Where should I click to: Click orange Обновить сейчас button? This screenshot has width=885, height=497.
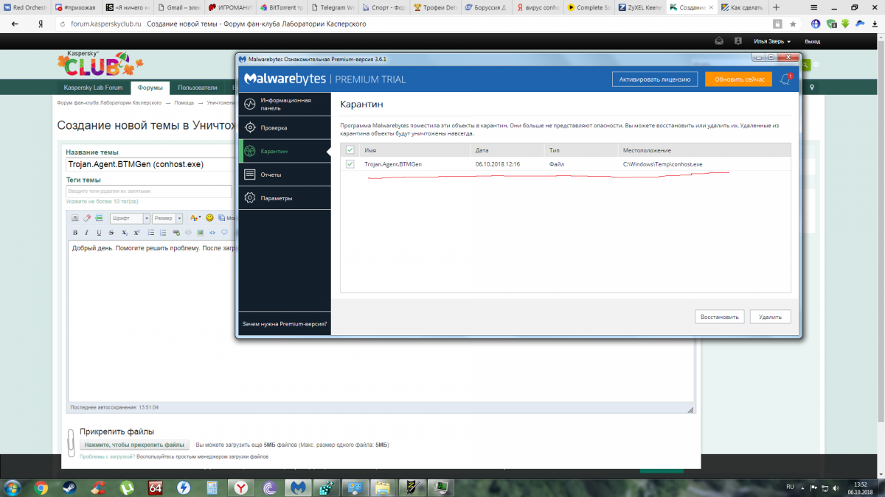pos(738,80)
